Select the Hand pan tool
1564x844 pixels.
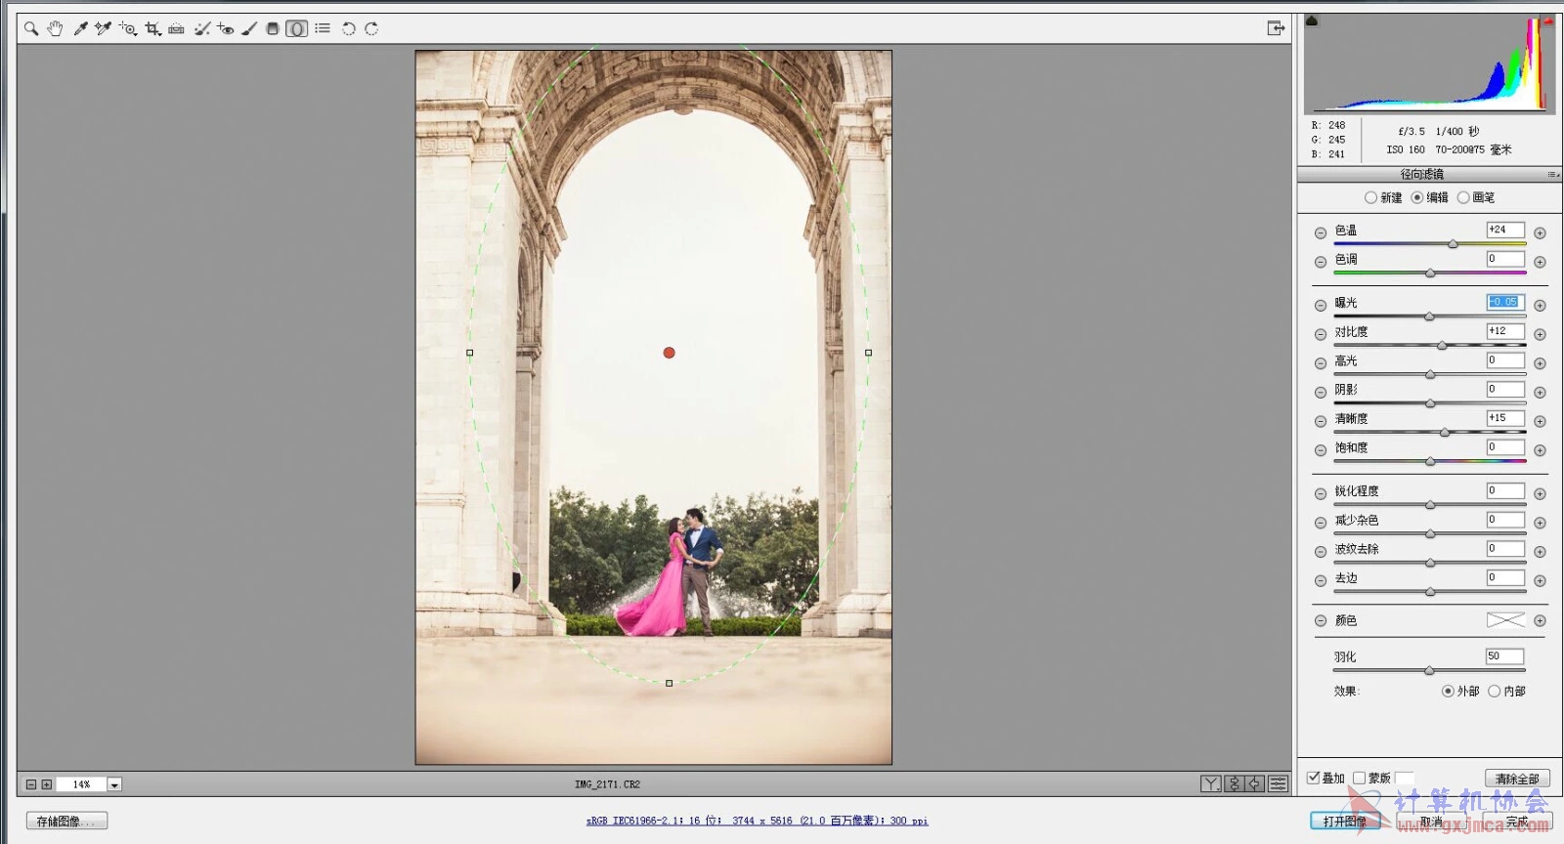tap(55, 29)
